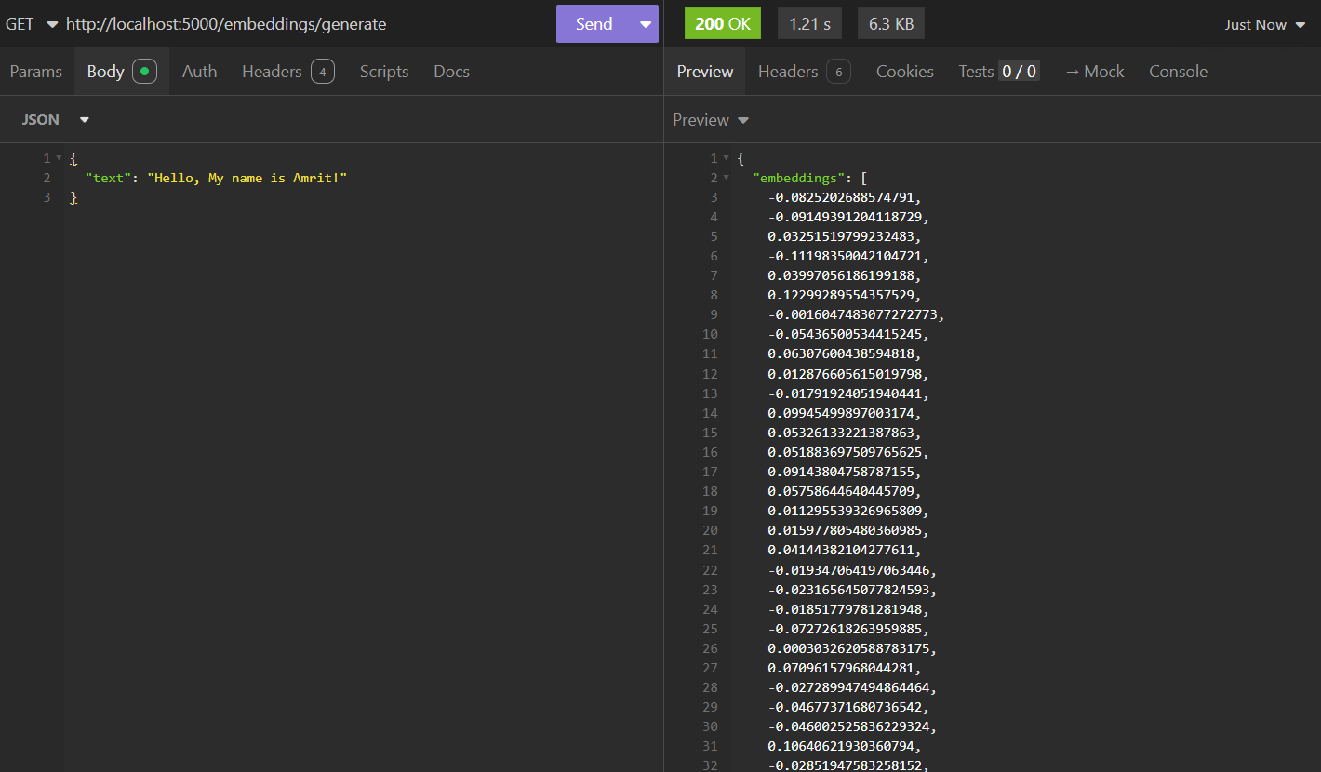This screenshot has width=1321, height=772.
Task: Open the Params tab
Action: (x=36, y=72)
